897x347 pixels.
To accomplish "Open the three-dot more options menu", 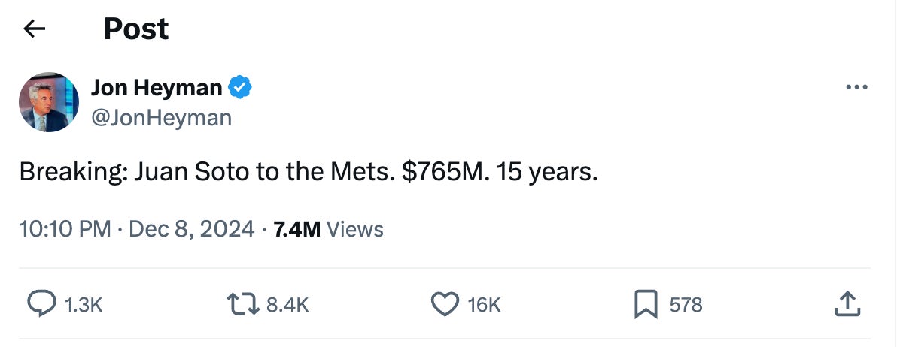I will [856, 88].
